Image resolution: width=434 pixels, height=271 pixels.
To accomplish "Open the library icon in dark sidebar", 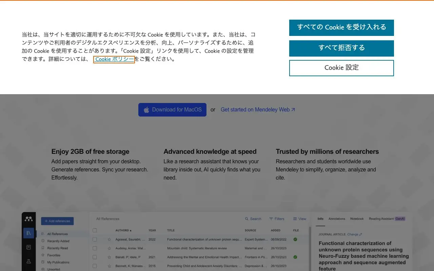I will [x=29, y=233].
